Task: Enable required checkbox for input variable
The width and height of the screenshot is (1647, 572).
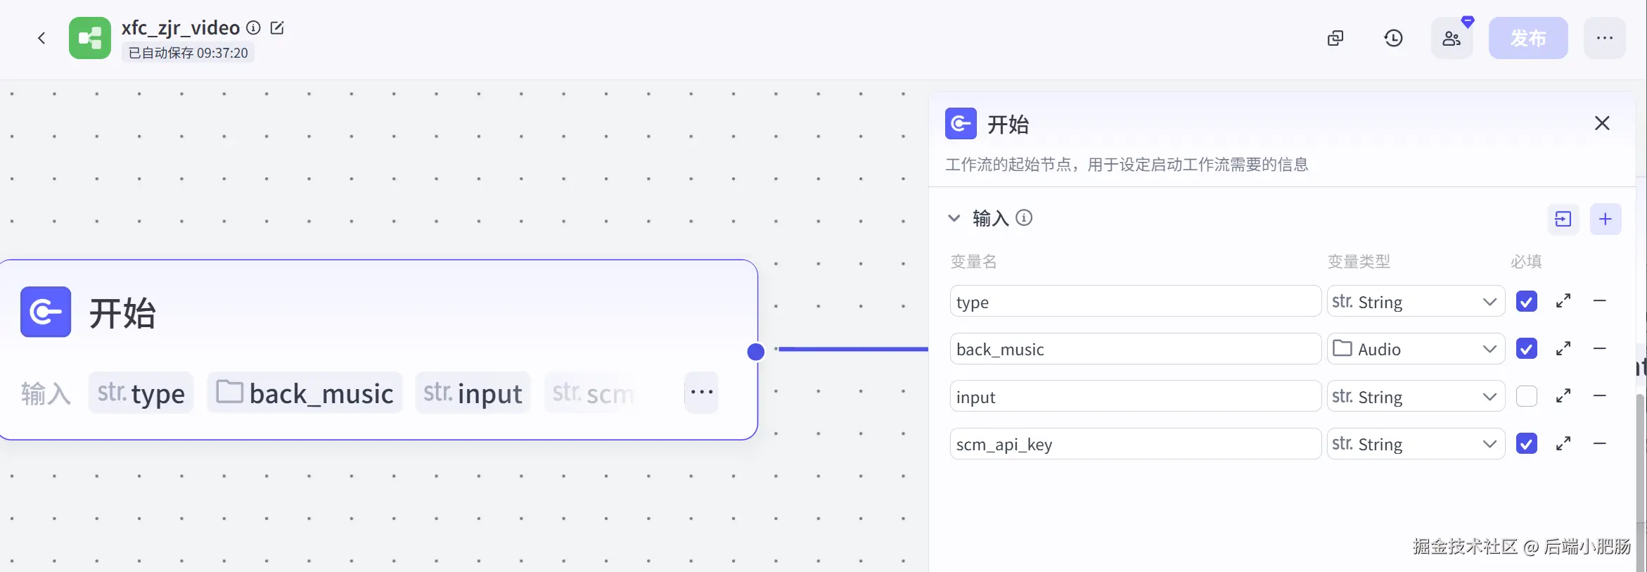Action: pos(1527,396)
